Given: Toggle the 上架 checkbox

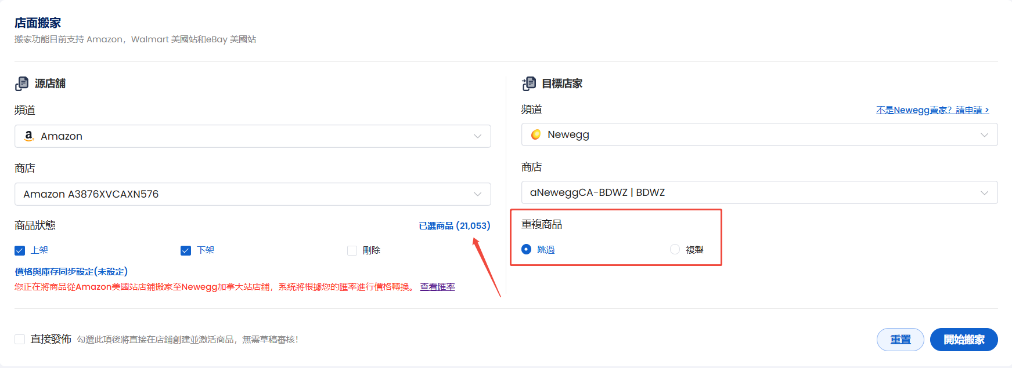Looking at the screenshot, I should coord(20,250).
